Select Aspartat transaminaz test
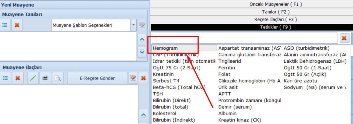The image size is (353, 124). pos(249,48)
